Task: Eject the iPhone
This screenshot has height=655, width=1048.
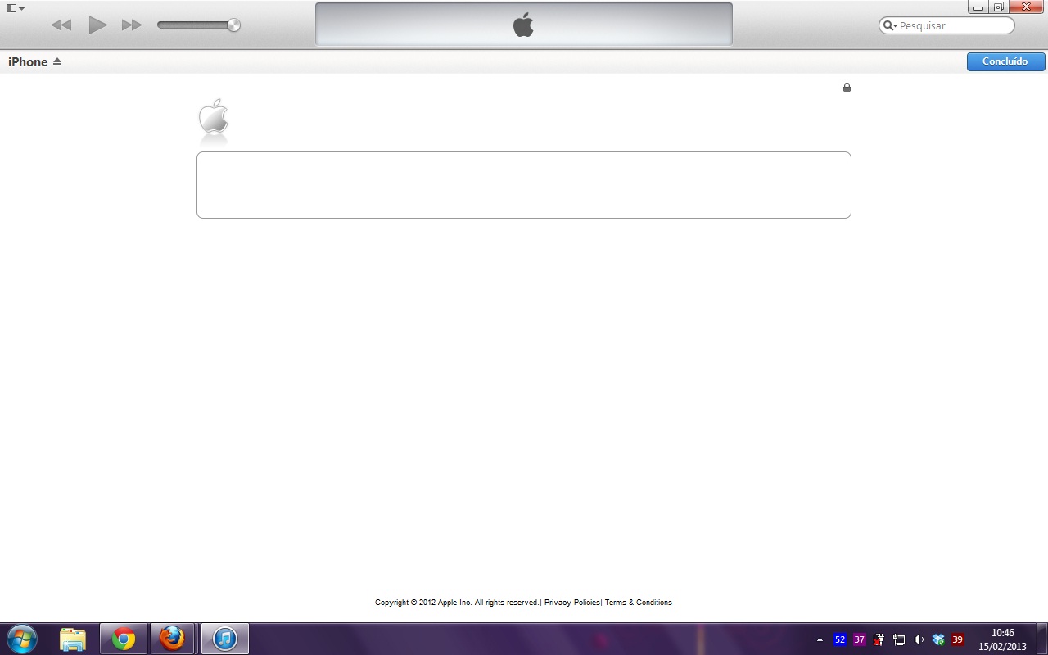Action: tap(57, 61)
